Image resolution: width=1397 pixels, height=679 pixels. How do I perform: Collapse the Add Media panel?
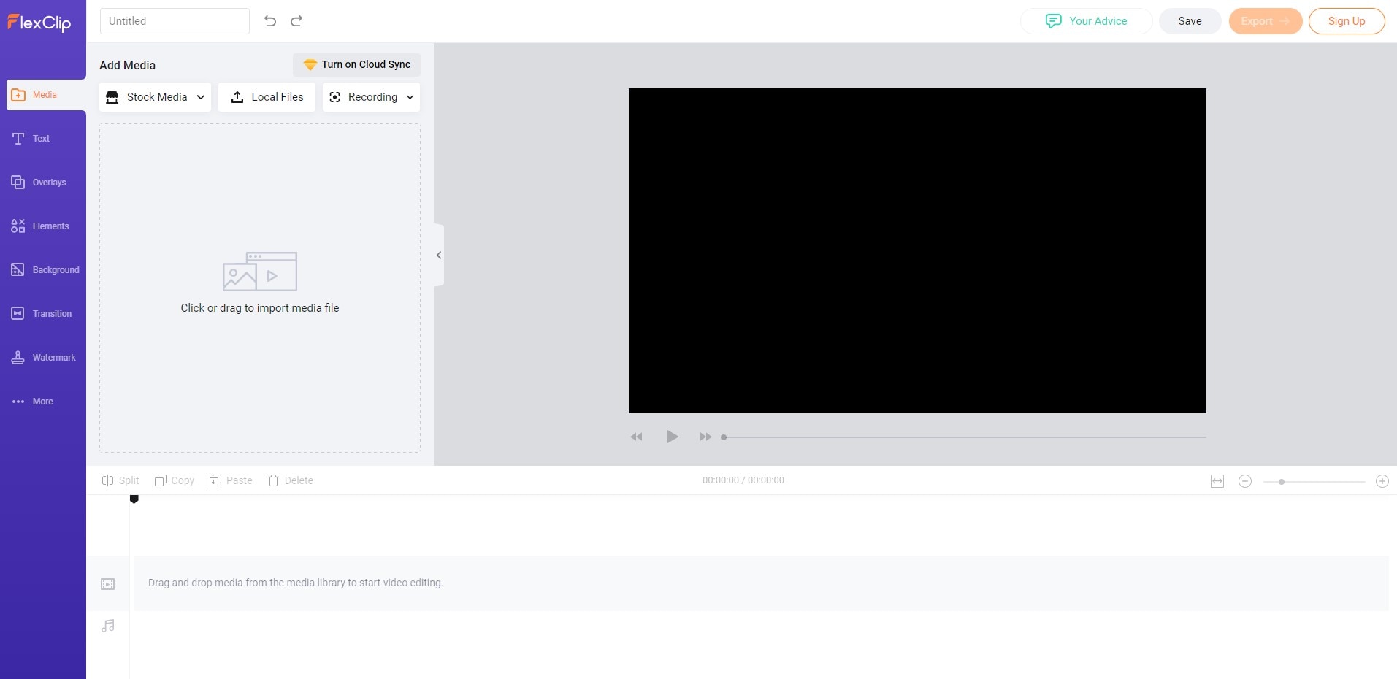[439, 255]
